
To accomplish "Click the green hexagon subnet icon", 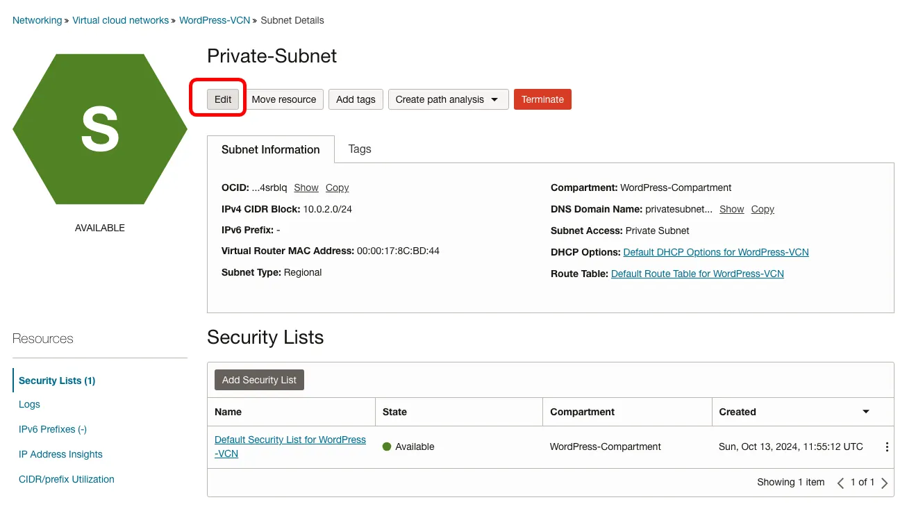I will coord(100,129).
